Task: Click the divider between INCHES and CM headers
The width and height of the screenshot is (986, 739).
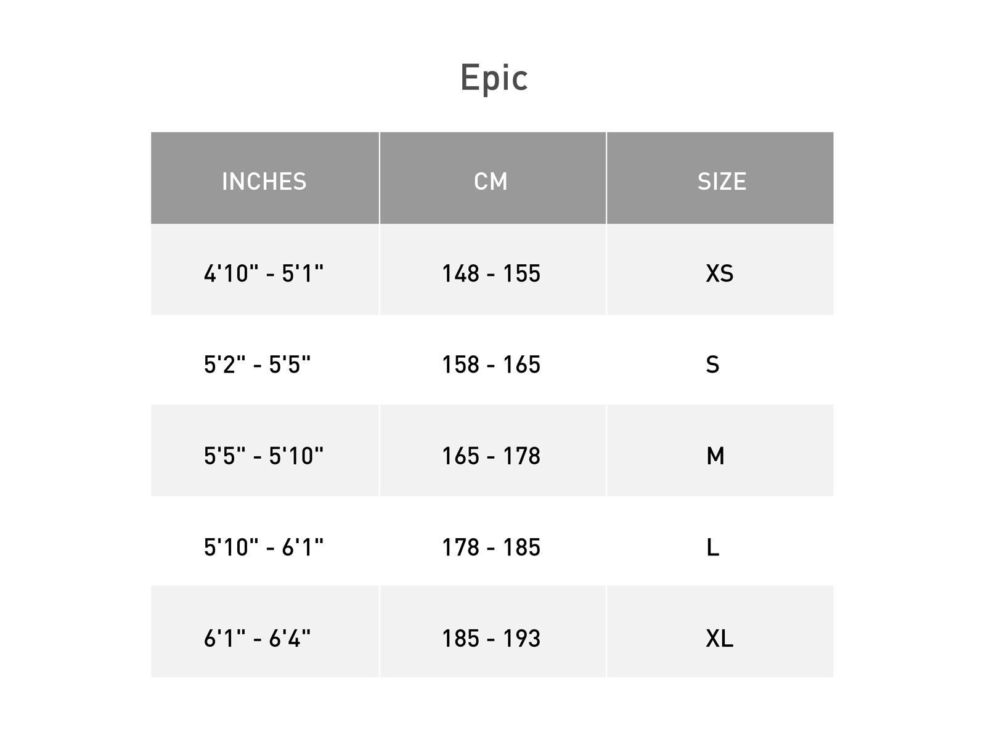Action: [x=380, y=178]
